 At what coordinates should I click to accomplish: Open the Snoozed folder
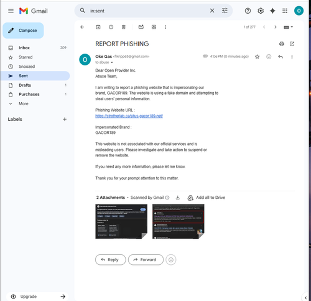pyautogui.click(x=35, y=67)
